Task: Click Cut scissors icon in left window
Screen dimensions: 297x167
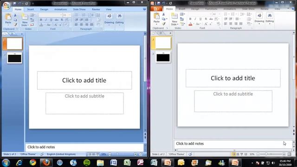Action: [15, 15]
